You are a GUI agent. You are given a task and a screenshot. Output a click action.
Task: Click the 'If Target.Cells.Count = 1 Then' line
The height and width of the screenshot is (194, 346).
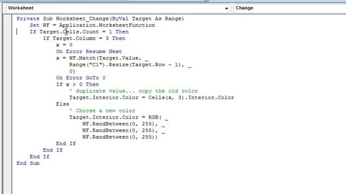[79, 32]
